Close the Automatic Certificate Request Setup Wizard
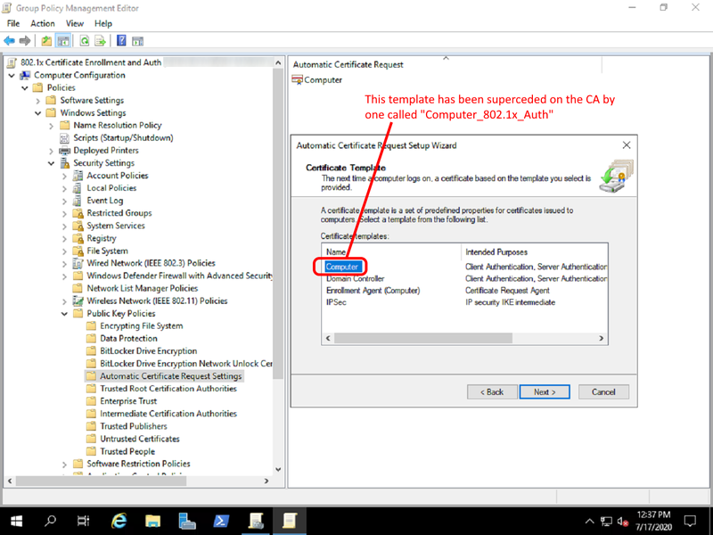Image resolution: width=713 pixels, height=535 pixels. coord(627,145)
